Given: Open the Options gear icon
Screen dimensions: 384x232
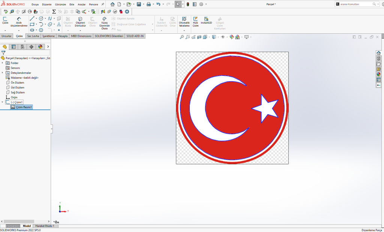Looking at the screenshot, I should (201, 4).
